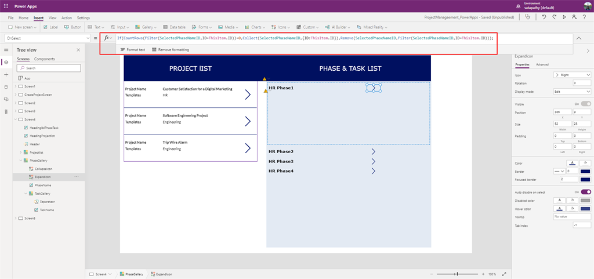Click the fit-to-window expand icon
The height and width of the screenshot is (279, 594).
[504, 274]
